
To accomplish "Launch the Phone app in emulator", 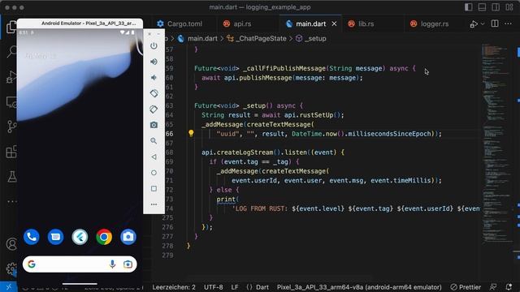I will click(x=32, y=237).
